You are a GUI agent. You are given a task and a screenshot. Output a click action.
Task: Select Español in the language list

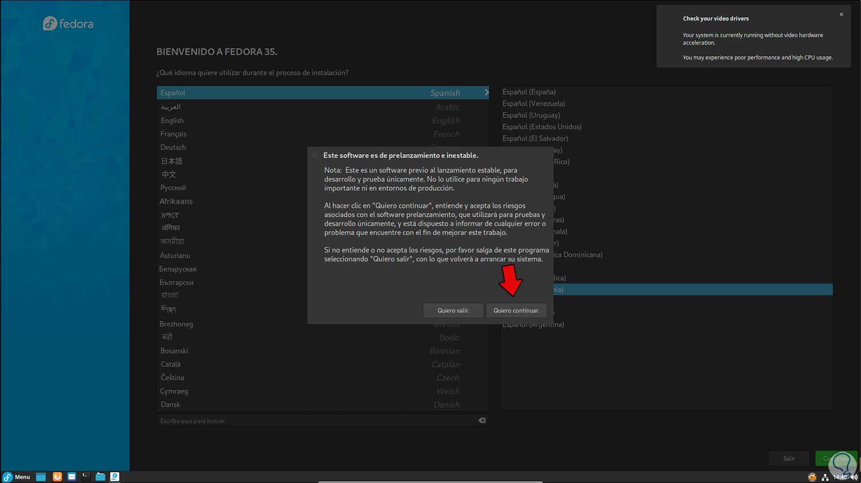click(x=323, y=93)
